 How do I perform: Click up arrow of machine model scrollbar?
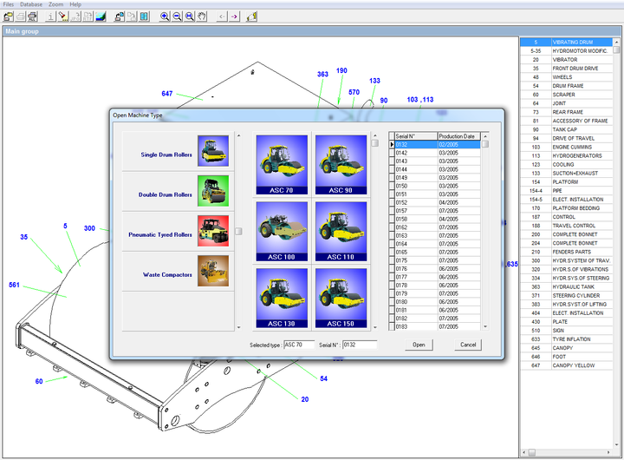(375, 135)
